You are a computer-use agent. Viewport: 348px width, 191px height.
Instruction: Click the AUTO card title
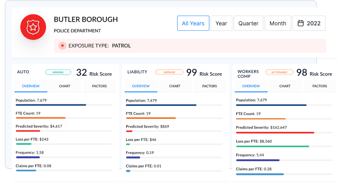pyautogui.click(x=23, y=72)
